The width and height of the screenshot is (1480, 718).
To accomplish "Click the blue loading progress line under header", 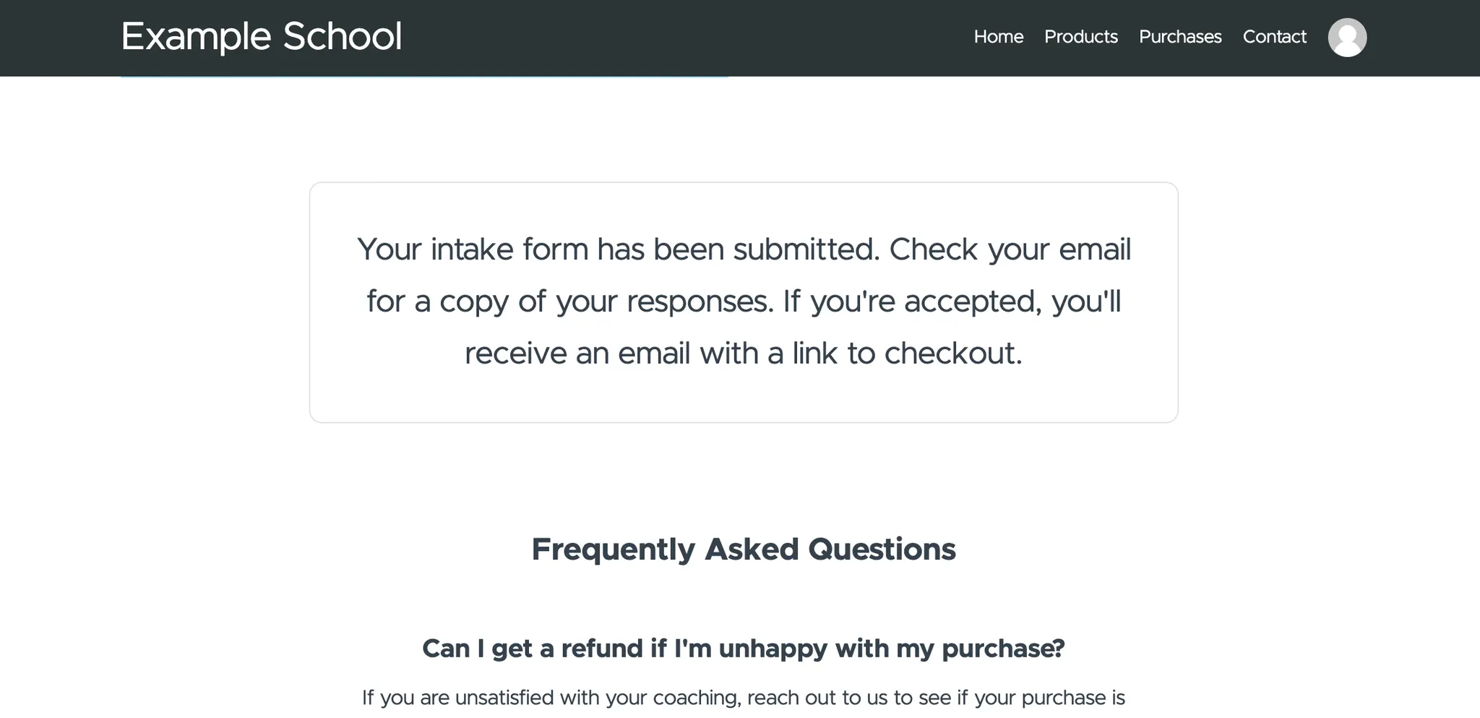I will coord(424,76).
